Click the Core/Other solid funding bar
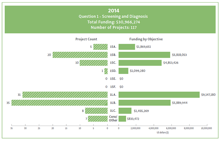The width and height of the screenshot is (221, 141). pos(122,119)
